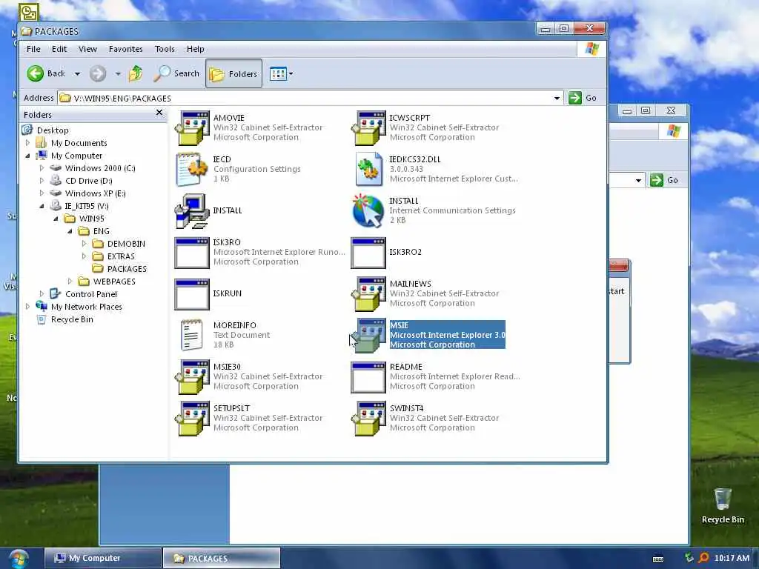The height and width of the screenshot is (569, 759).
Task: Select Control Panel in folder tree
Action: (x=91, y=294)
